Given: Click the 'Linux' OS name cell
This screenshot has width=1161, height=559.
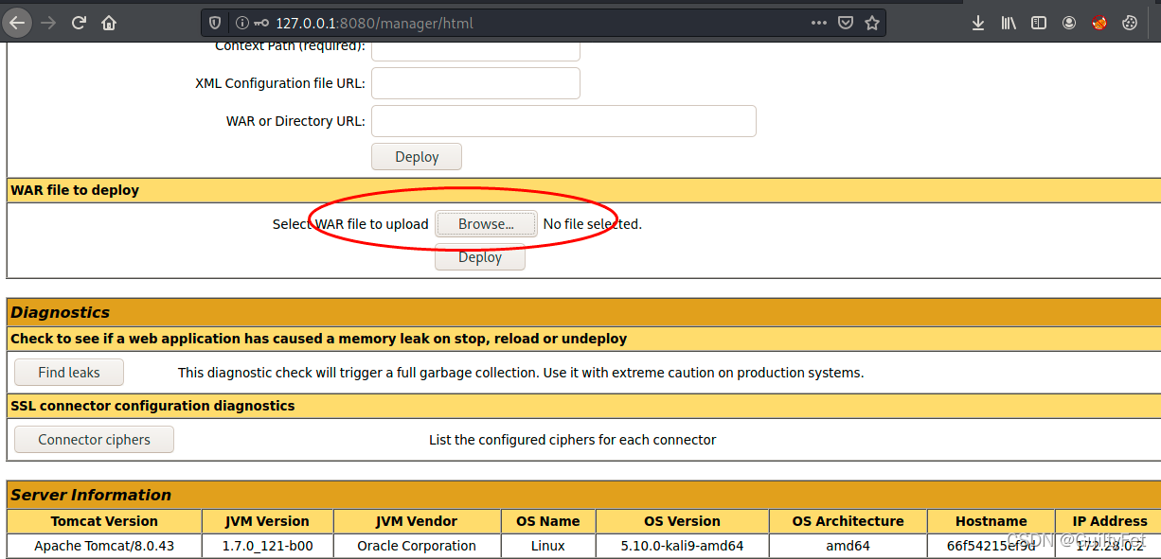Looking at the screenshot, I should (547, 546).
